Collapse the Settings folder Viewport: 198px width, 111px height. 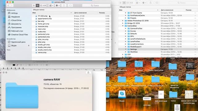click(126, 49)
